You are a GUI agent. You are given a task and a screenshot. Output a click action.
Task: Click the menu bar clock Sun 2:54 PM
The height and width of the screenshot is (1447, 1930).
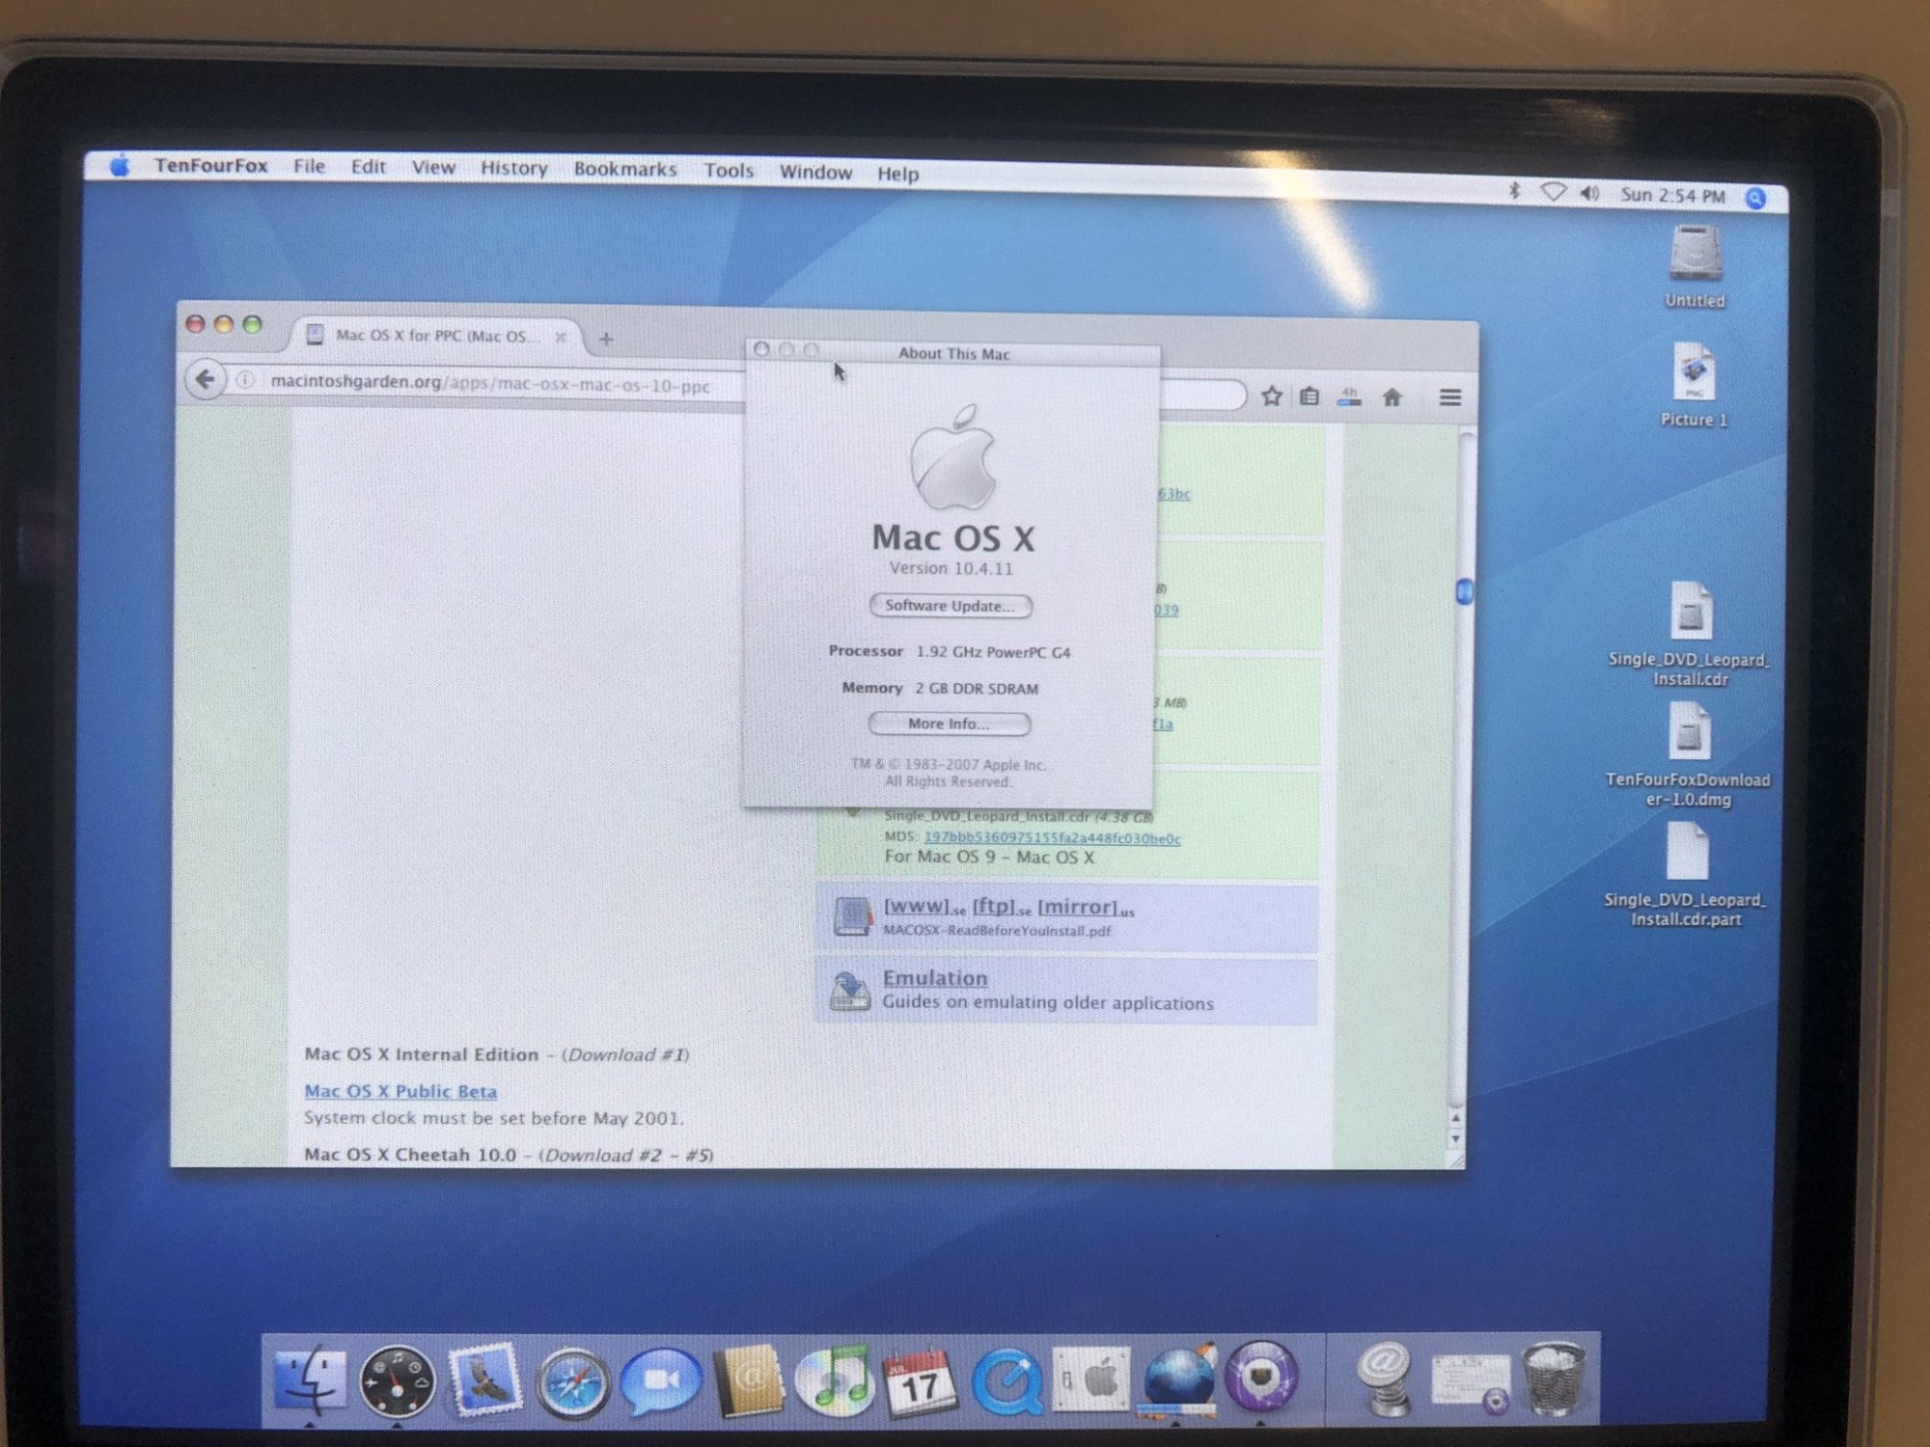[1672, 196]
